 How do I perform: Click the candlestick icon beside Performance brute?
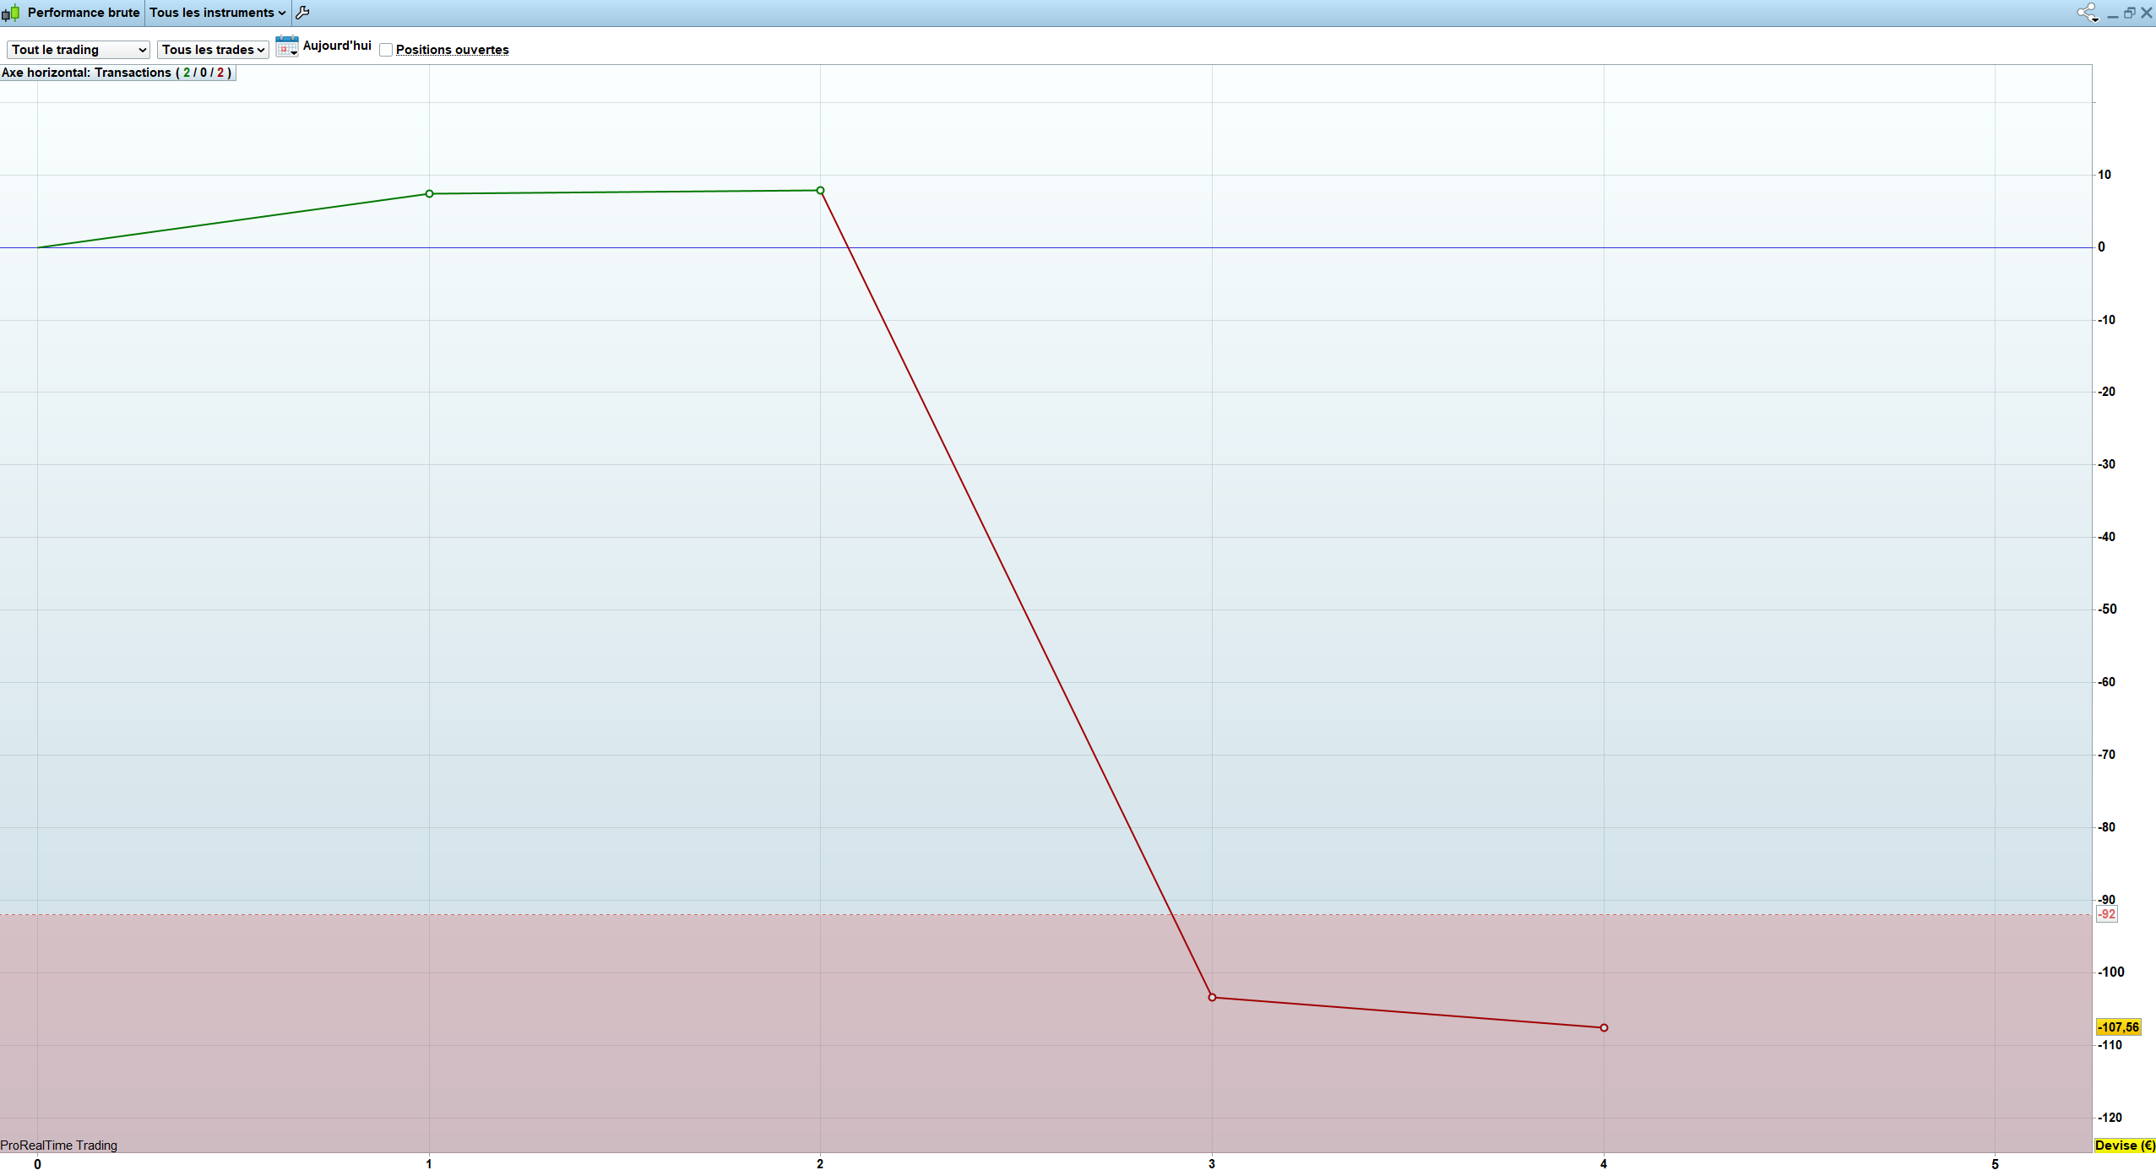click(x=10, y=13)
